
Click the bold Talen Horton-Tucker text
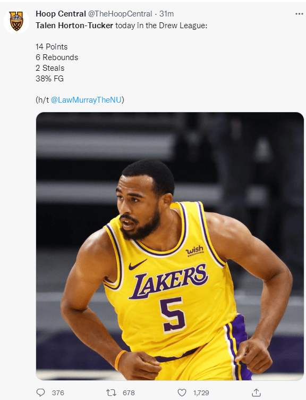(x=74, y=26)
